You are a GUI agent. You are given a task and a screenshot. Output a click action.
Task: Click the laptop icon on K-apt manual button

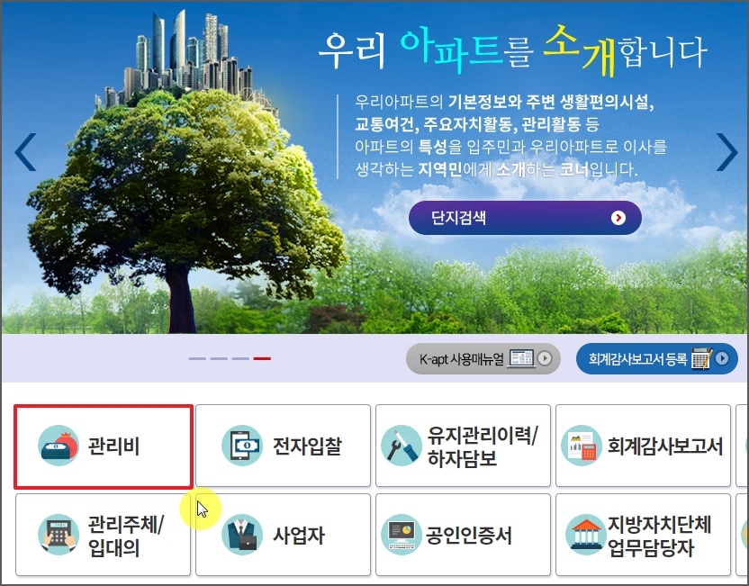[521, 358]
